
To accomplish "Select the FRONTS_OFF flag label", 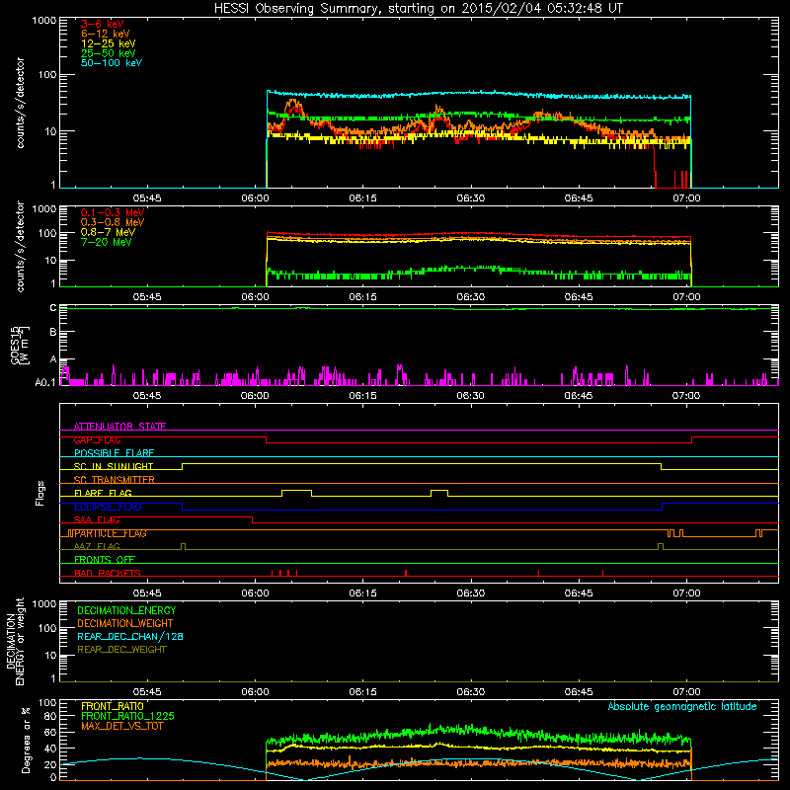I will [x=105, y=560].
